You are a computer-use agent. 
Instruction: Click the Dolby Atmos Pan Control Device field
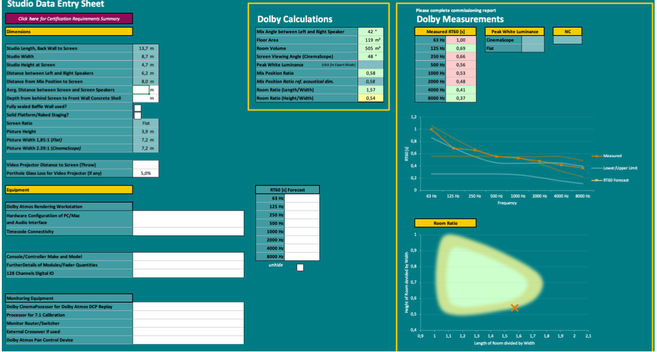188,340
